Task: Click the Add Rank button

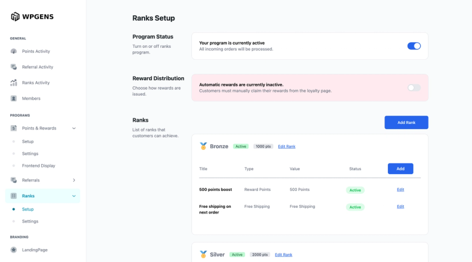Action: (407, 123)
